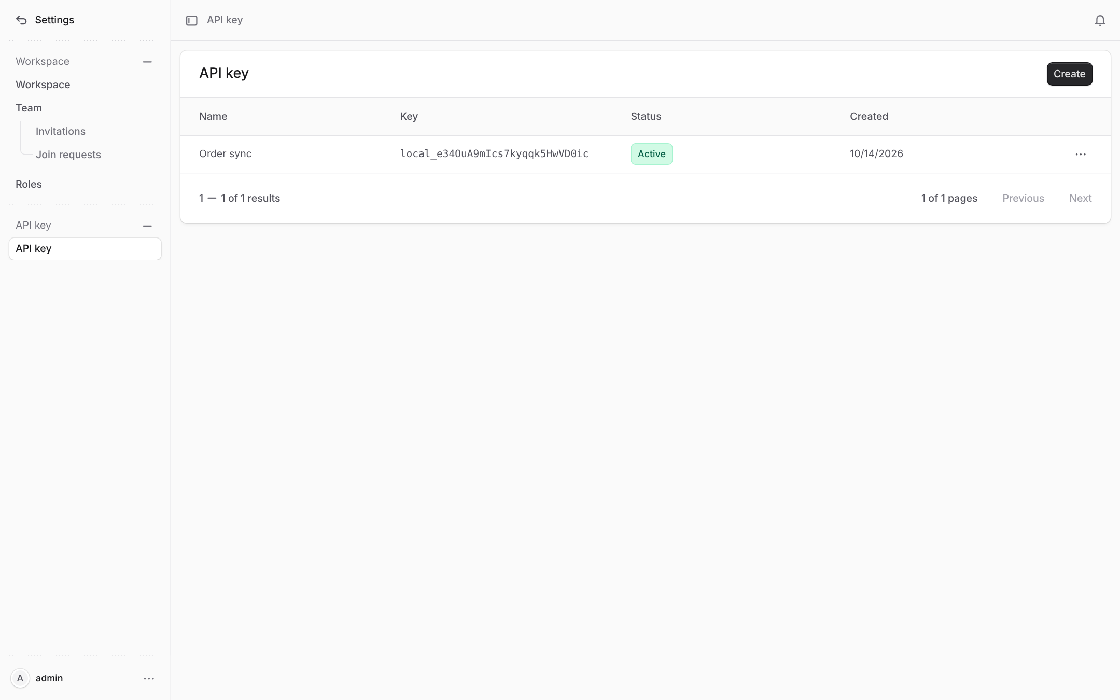This screenshot has height=700, width=1120.
Task: Open the notifications bell
Action: coord(1100,20)
